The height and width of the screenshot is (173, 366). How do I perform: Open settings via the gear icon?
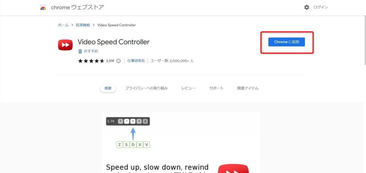[306, 8]
